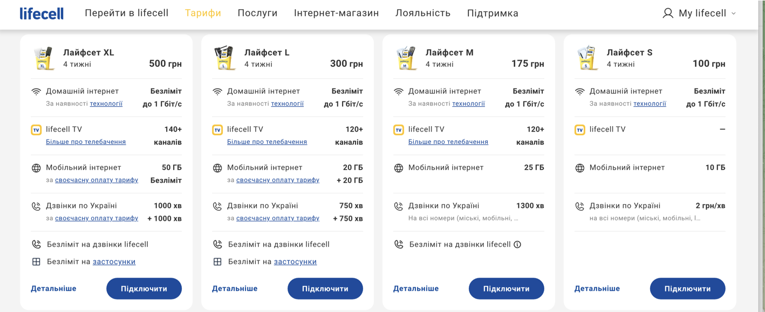
Task: Open the Інтернет-магазин menu item
Action: [x=336, y=13]
